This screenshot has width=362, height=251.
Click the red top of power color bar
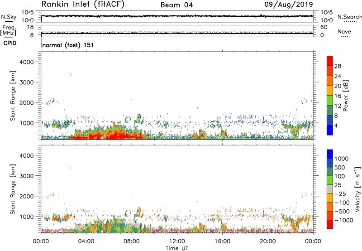pos(330,61)
